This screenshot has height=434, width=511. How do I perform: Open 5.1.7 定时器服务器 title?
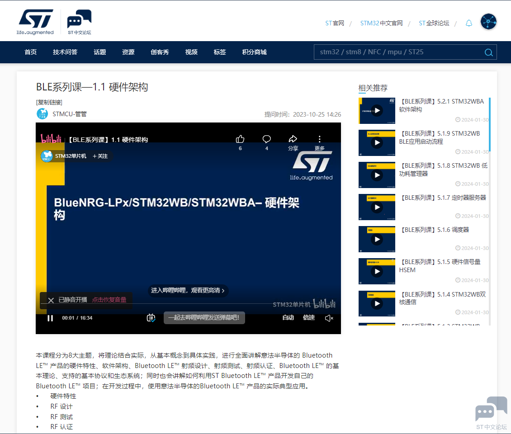(x=443, y=198)
